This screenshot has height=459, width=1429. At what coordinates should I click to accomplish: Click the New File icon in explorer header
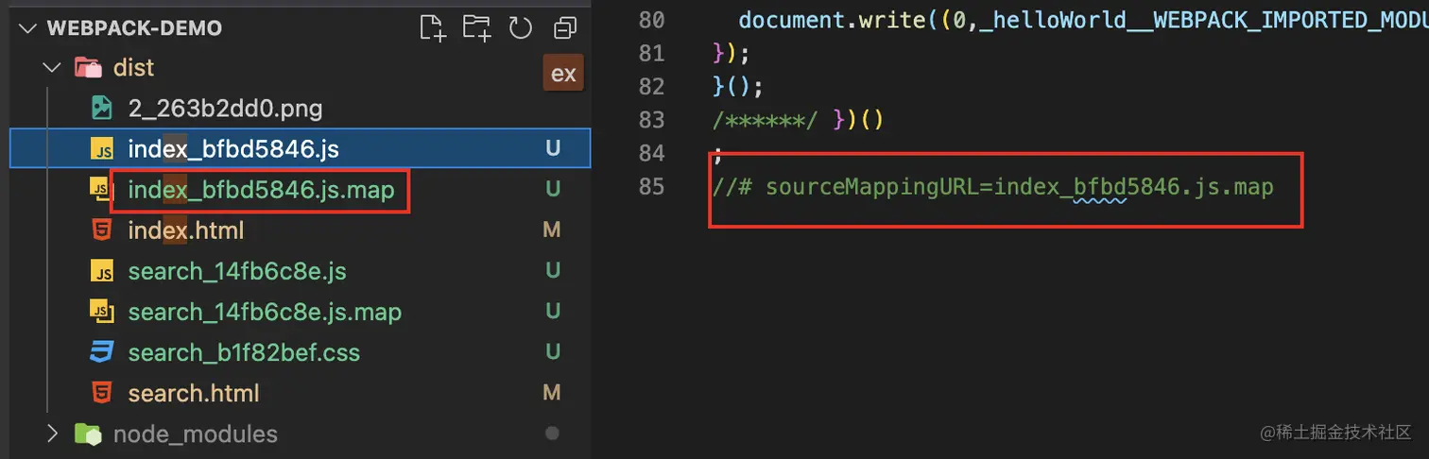point(433,28)
